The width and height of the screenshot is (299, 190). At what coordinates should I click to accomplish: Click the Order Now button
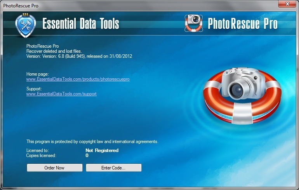click(54, 168)
